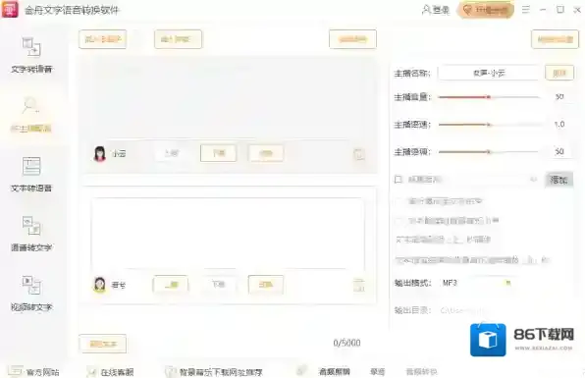
Task: Expand the dropdown beside the 添加 button
Action: 533,180
